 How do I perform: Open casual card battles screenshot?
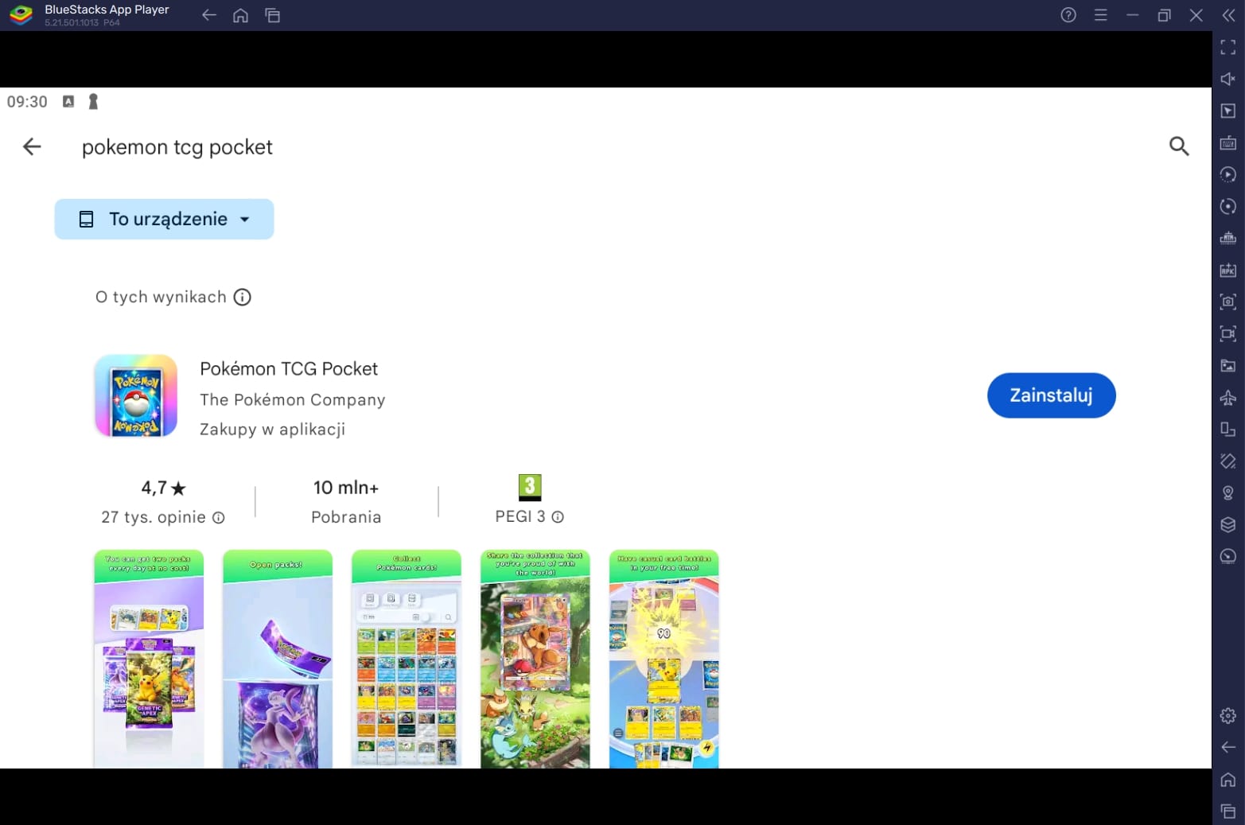(x=664, y=659)
